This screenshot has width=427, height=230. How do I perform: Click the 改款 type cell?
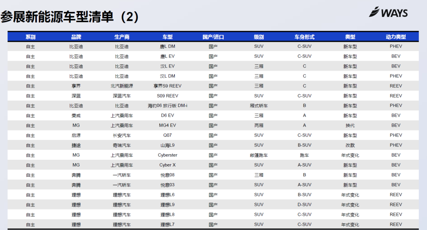point(350,145)
